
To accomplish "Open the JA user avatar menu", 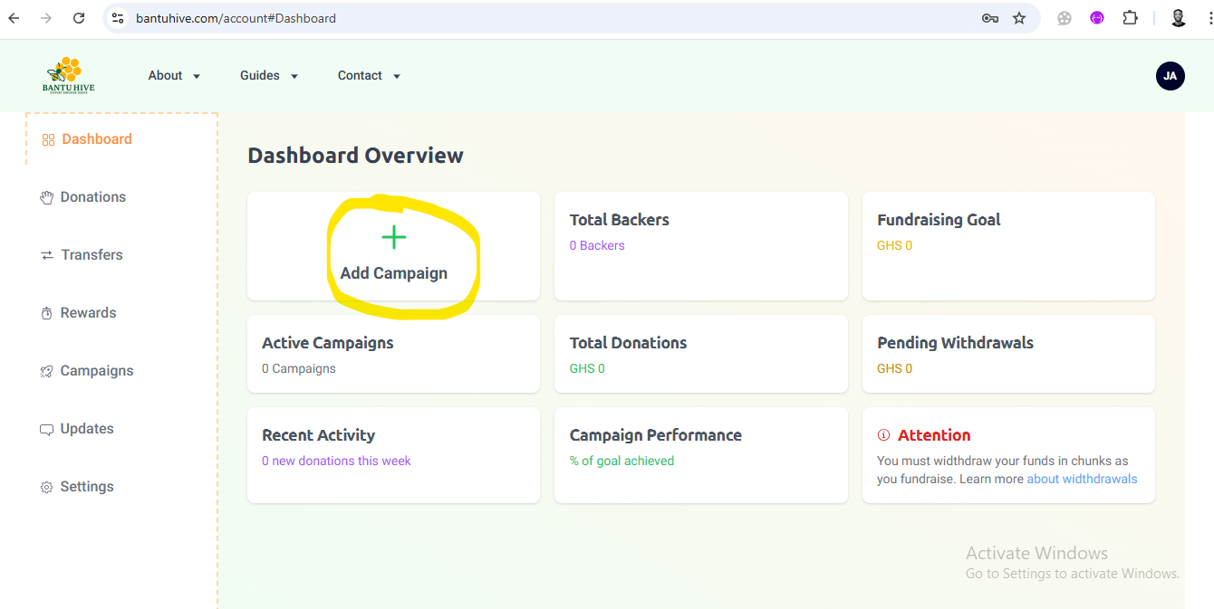I will coord(1170,76).
